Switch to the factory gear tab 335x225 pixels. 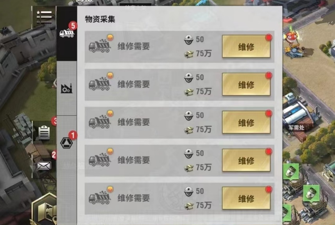(67, 88)
